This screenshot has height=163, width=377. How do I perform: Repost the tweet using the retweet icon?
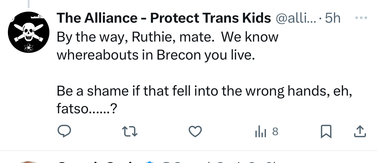[x=130, y=132]
